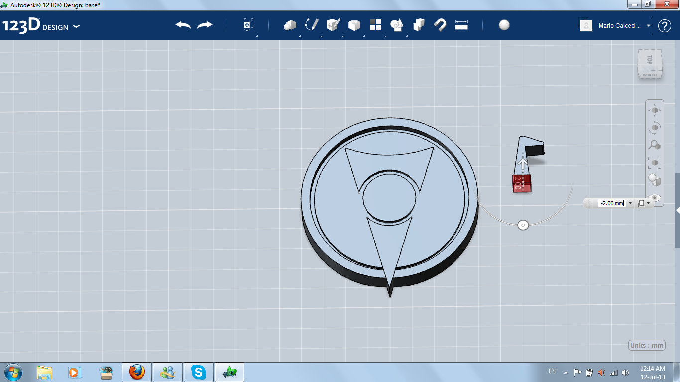The height and width of the screenshot is (382, 680).
Task: Open the Sketch tool menu
Action: pos(311,25)
